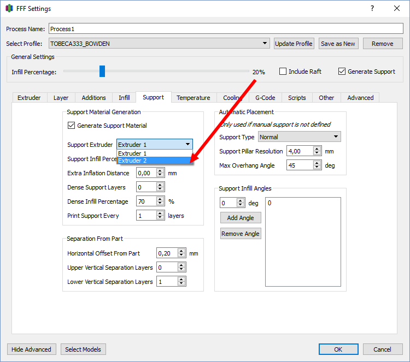Click the Add Angle button
The width and height of the screenshot is (410, 362).
241,217
